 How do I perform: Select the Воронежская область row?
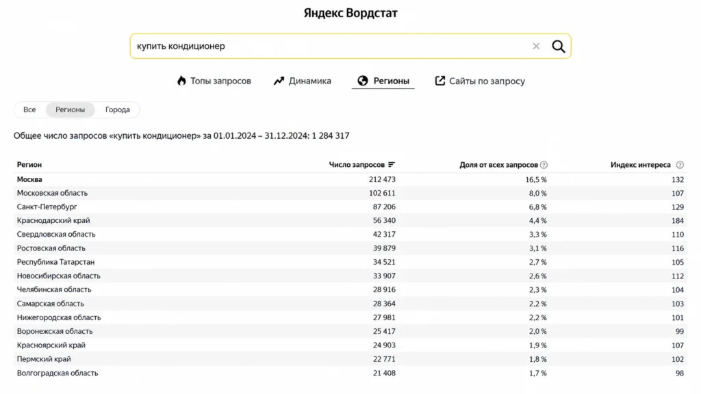tap(350, 332)
